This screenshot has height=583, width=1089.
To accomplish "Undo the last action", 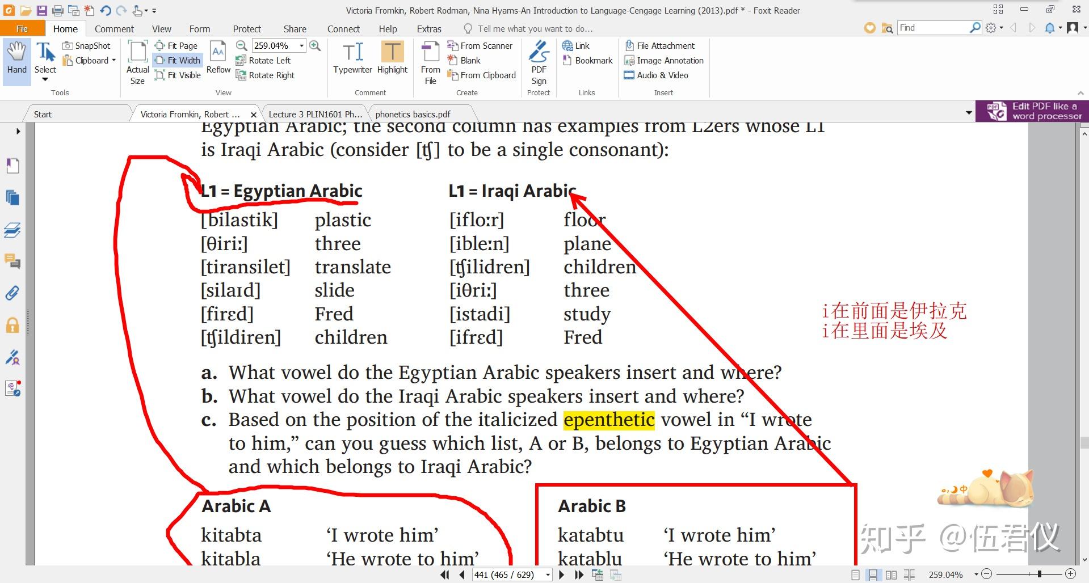I will 106,10.
